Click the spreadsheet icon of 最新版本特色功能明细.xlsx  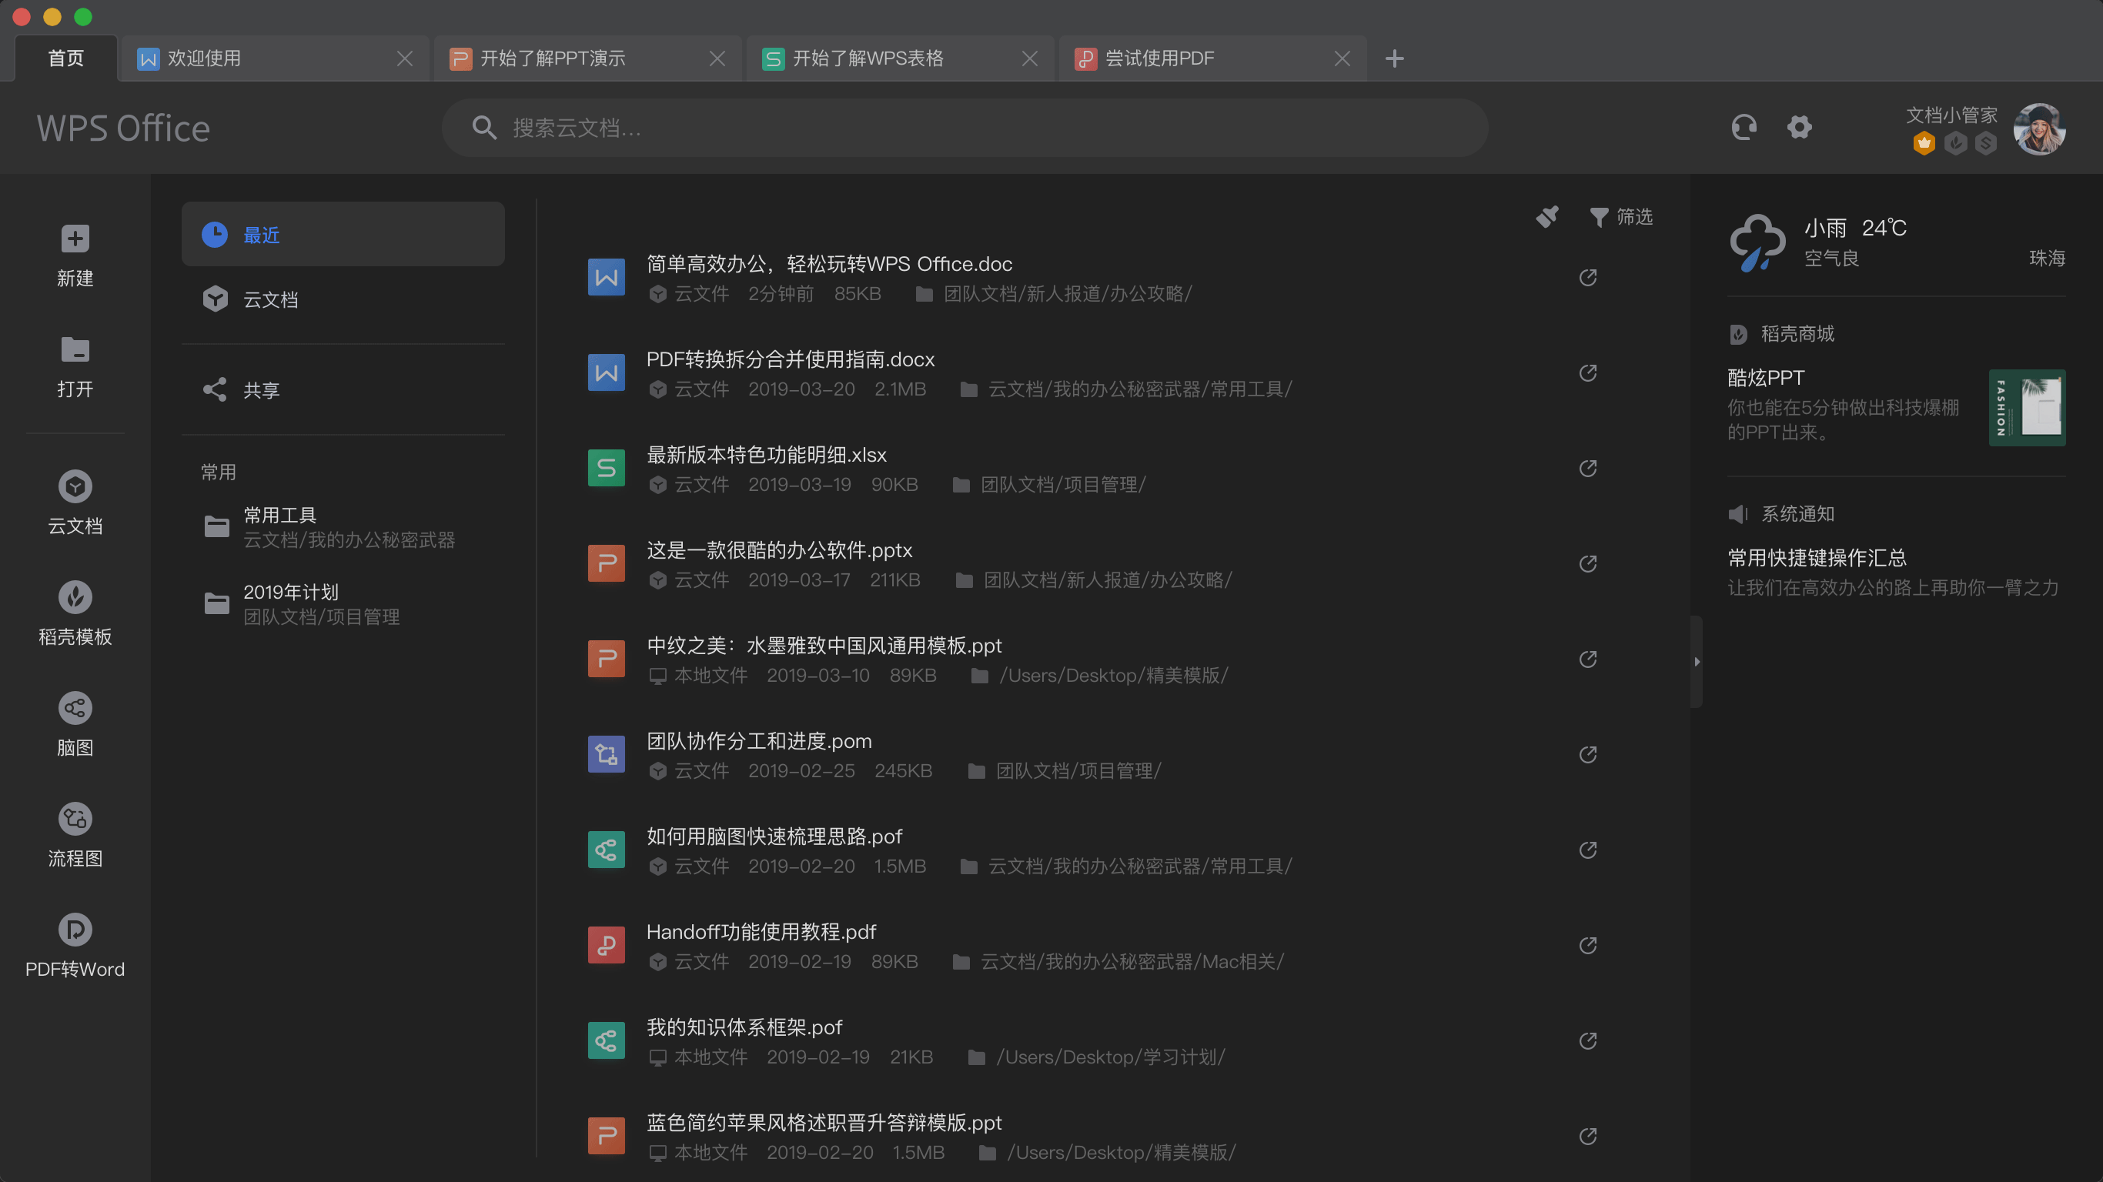pos(607,468)
